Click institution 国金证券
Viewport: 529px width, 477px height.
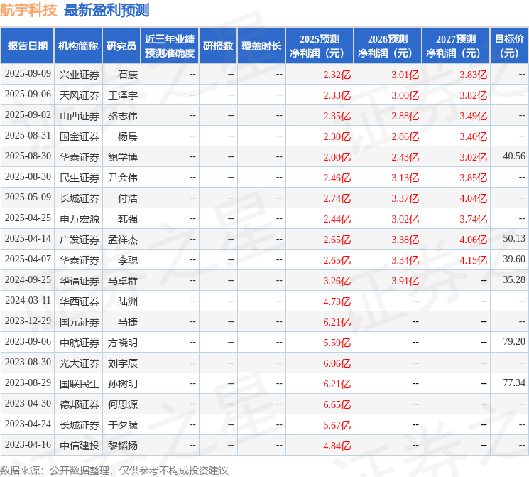[80, 136]
